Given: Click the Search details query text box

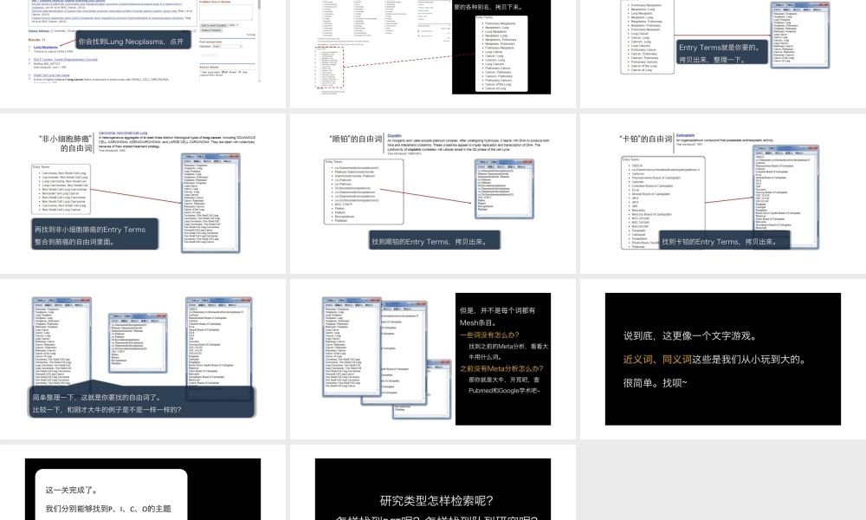Looking at the screenshot, I should coord(227,74).
